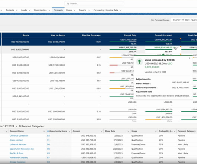This screenshot has width=197, height=164.
Task: Click Commit Forecast value USD 8,820,338.00
Action: tap(163, 47)
